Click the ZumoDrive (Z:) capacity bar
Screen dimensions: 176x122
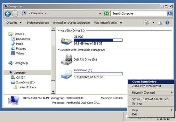pyautogui.click(x=98, y=74)
